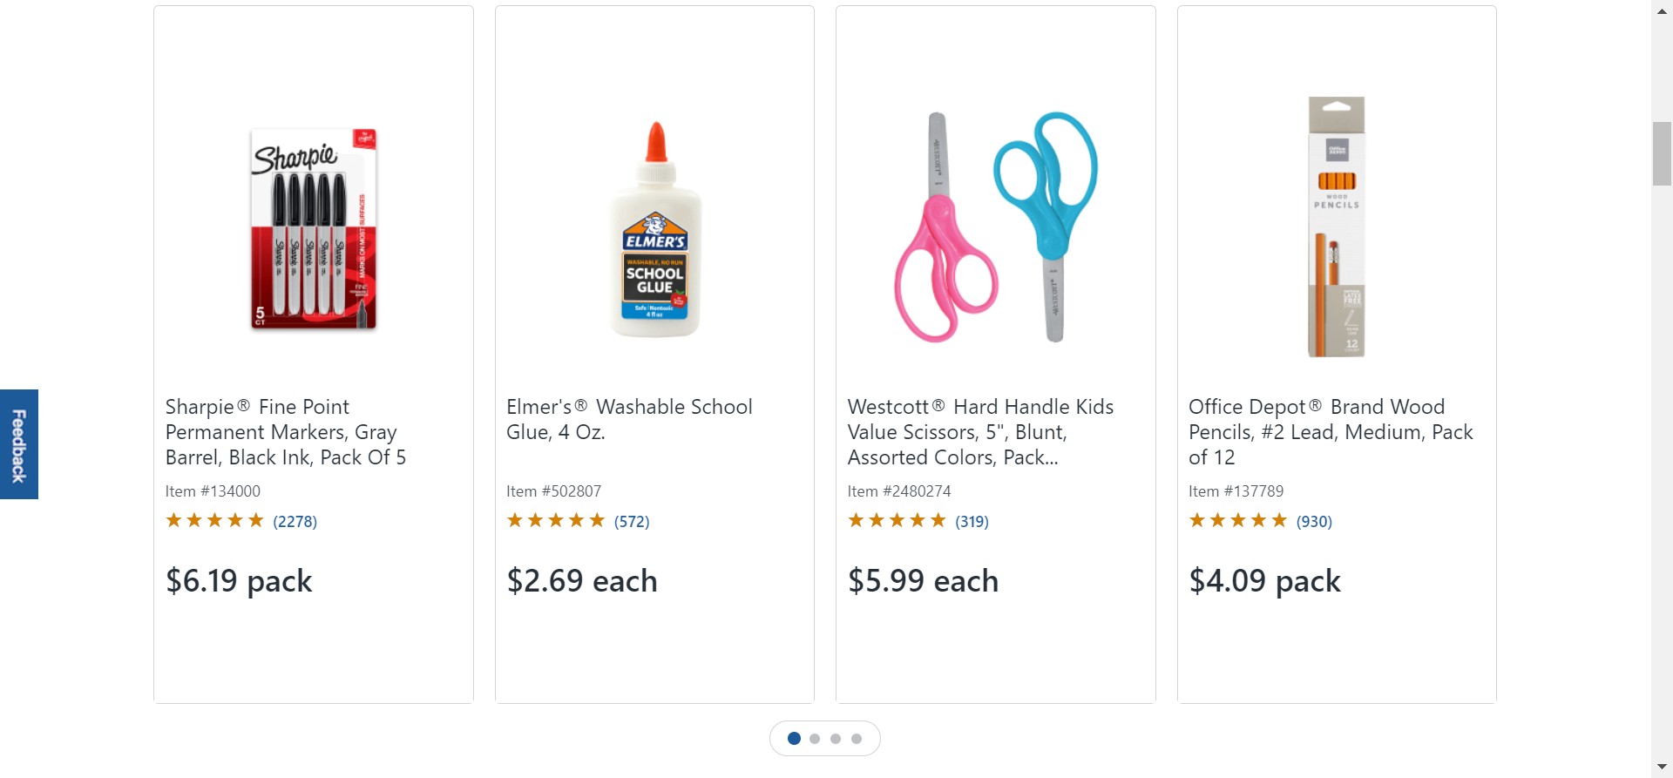Open Westcott Hard Handle Kids Scissors link
The width and height of the screenshot is (1673, 778).
click(979, 432)
